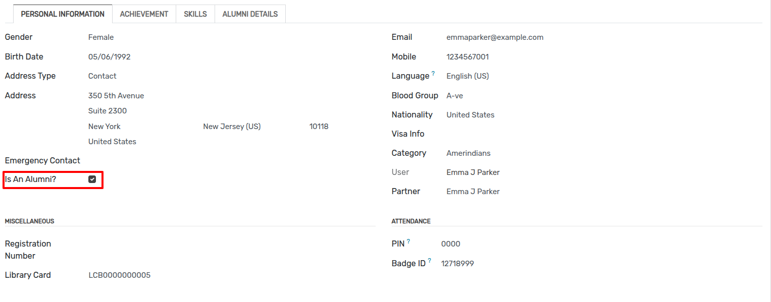This screenshot has height=302, width=771.
Task: Click the mobile number 1234567001
Action: pyautogui.click(x=468, y=57)
